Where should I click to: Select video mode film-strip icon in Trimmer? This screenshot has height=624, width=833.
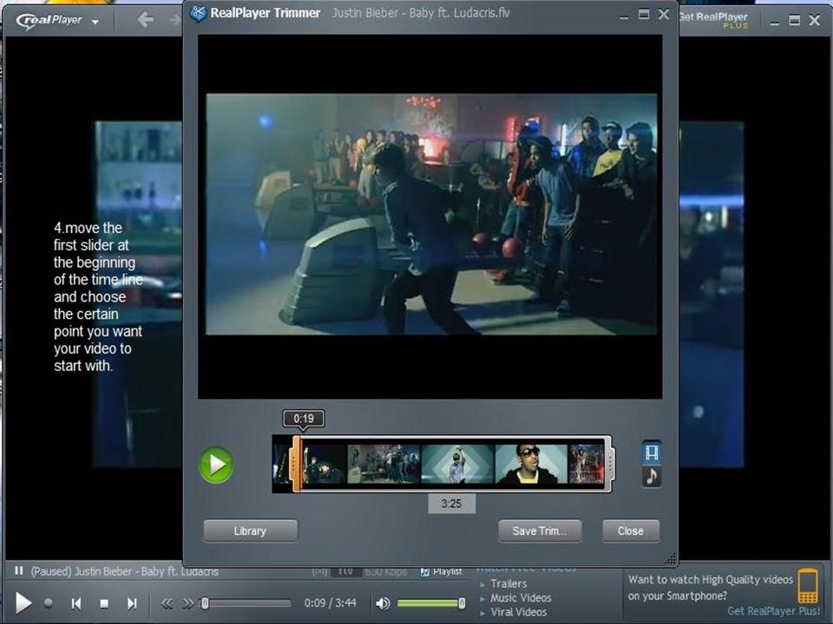(x=652, y=452)
